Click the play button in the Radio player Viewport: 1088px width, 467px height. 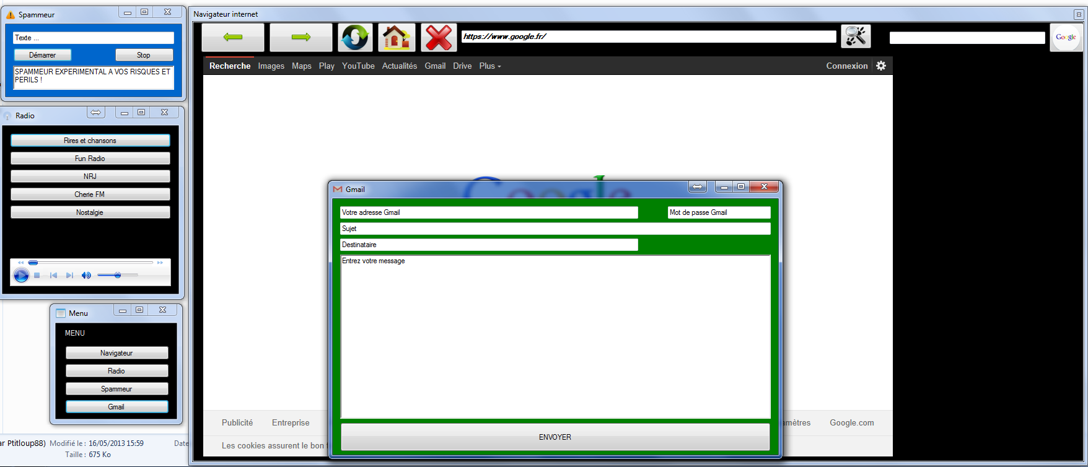click(x=21, y=276)
